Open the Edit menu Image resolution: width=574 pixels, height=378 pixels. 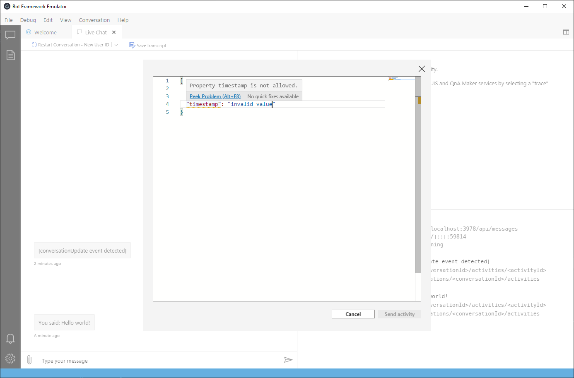pyautogui.click(x=48, y=20)
